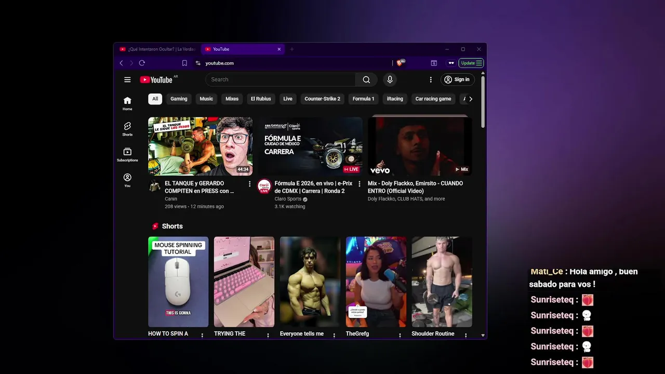Close the YouTube tab
The image size is (665, 374).
[279, 49]
